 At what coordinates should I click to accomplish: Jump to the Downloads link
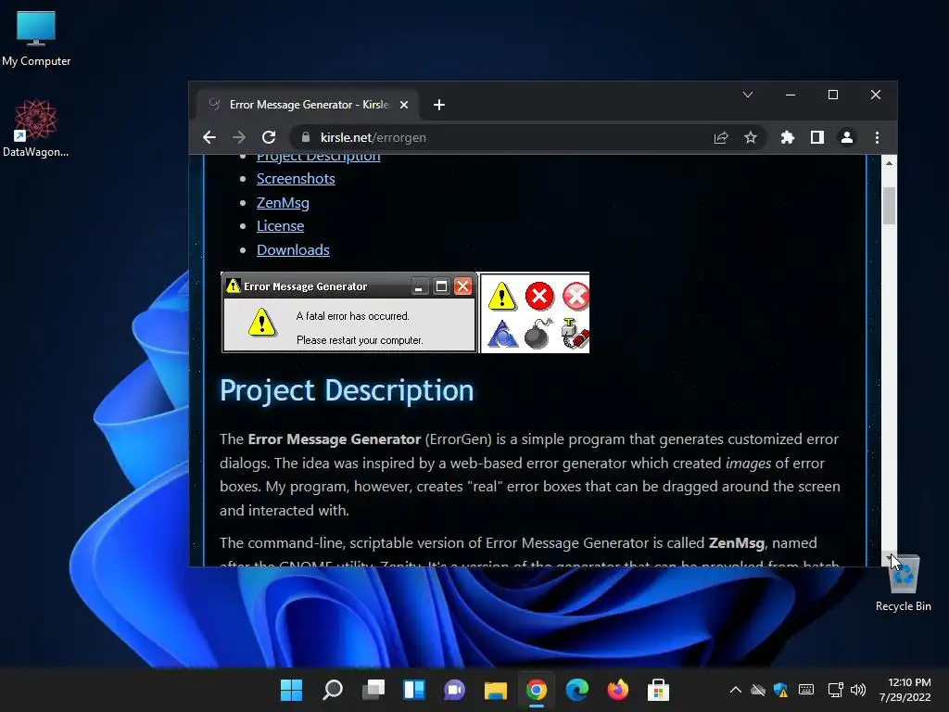tap(293, 250)
